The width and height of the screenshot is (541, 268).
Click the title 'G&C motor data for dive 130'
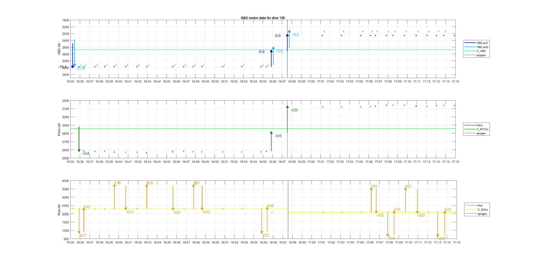point(263,18)
